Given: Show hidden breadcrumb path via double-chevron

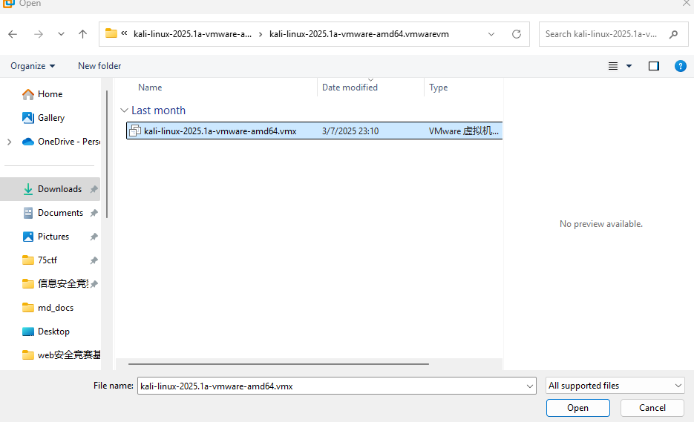Looking at the screenshot, I should point(125,33).
